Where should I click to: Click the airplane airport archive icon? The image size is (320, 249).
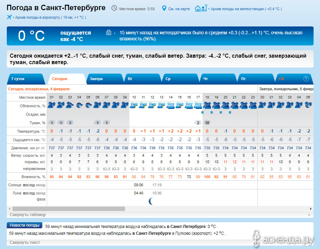point(9,17)
